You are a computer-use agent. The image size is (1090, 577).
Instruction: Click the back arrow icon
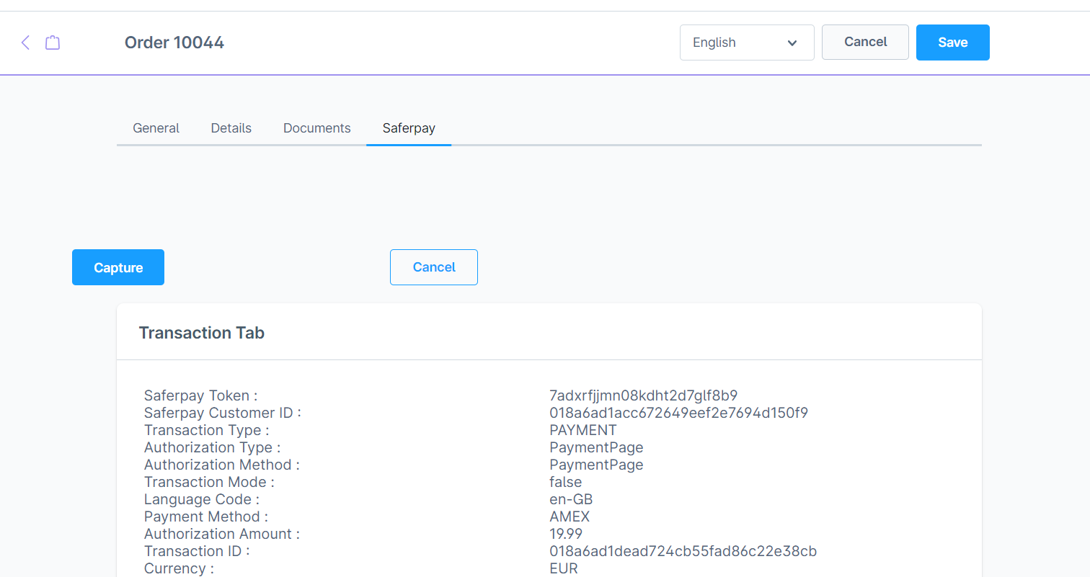coord(25,43)
